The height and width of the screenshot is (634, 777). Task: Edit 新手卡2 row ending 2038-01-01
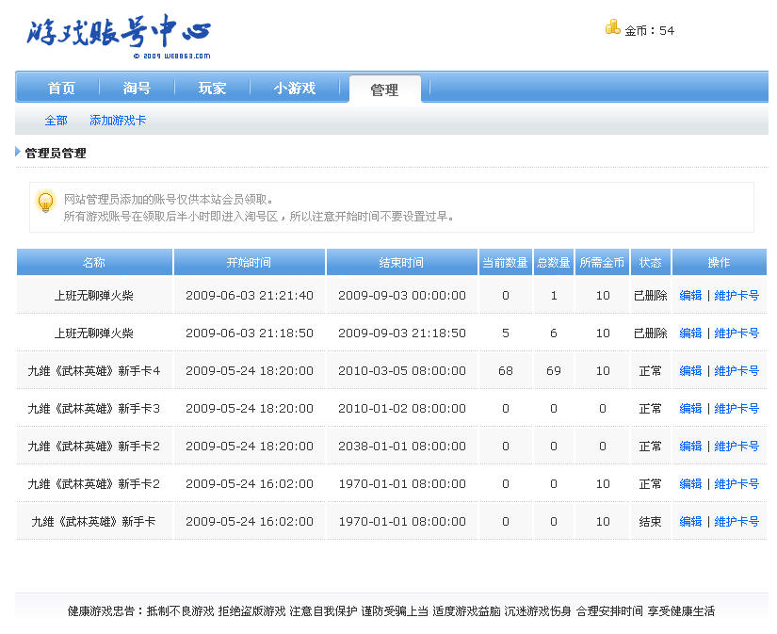[x=690, y=447]
